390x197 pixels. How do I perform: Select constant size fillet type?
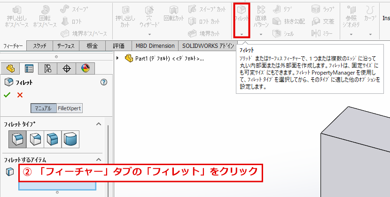point(17,139)
